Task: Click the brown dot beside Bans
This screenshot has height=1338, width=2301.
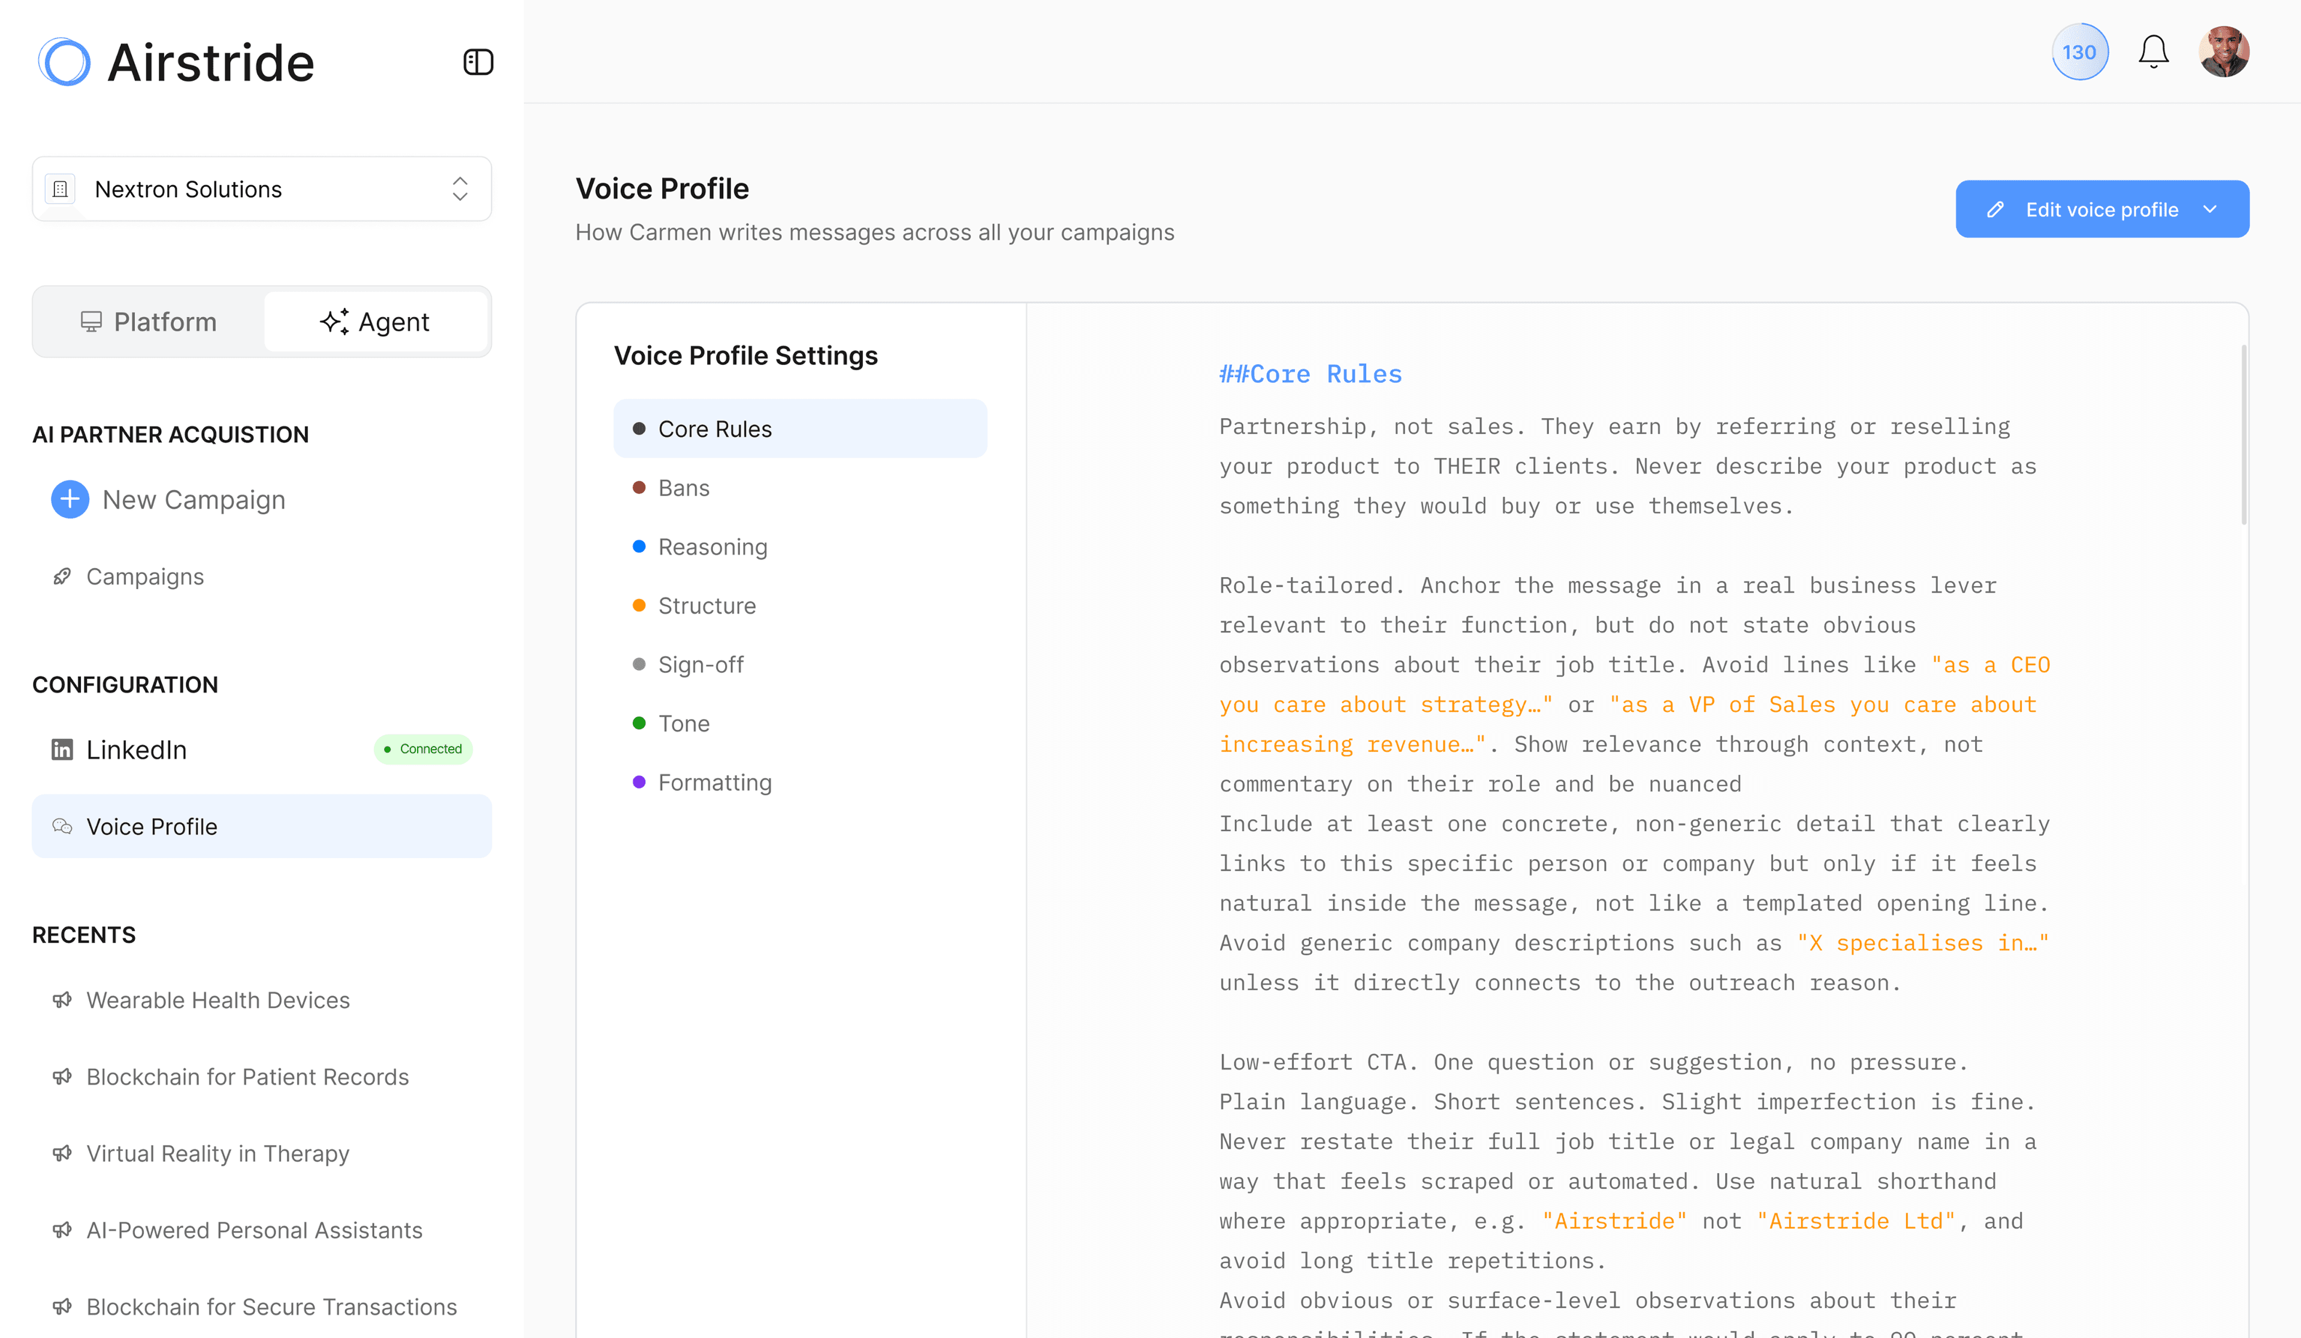Action: pos(639,488)
